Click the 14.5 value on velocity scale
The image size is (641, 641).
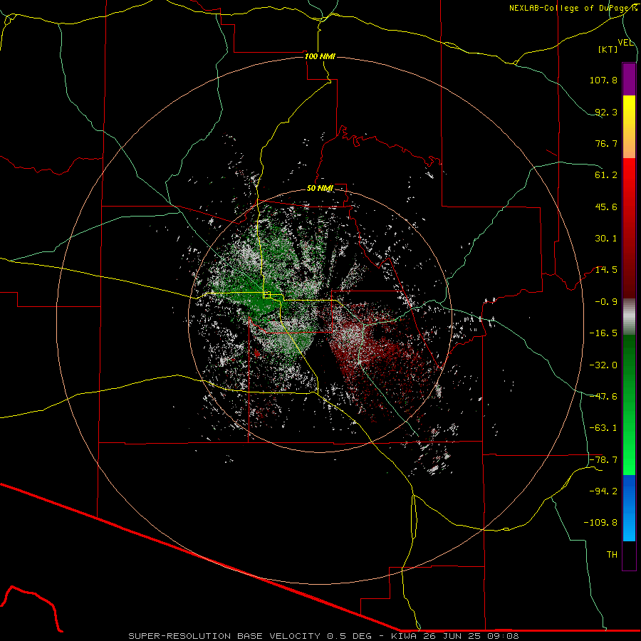pyautogui.click(x=606, y=270)
